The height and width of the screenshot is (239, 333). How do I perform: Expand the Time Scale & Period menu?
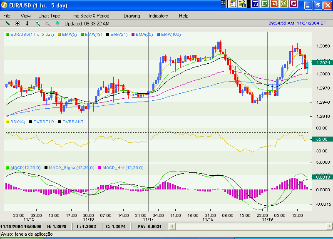coord(89,16)
